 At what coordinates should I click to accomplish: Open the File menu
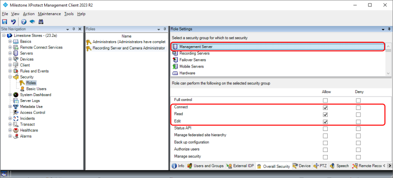(x=5, y=14)
